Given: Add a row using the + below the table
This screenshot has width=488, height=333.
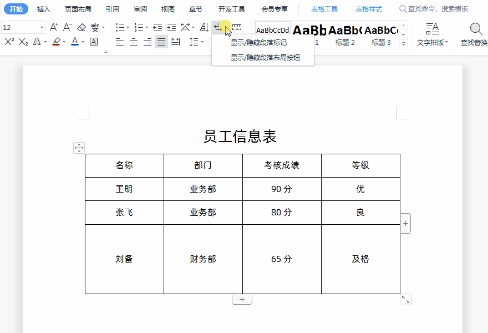Looking at the screenshot, I should [x=242, y=299].
